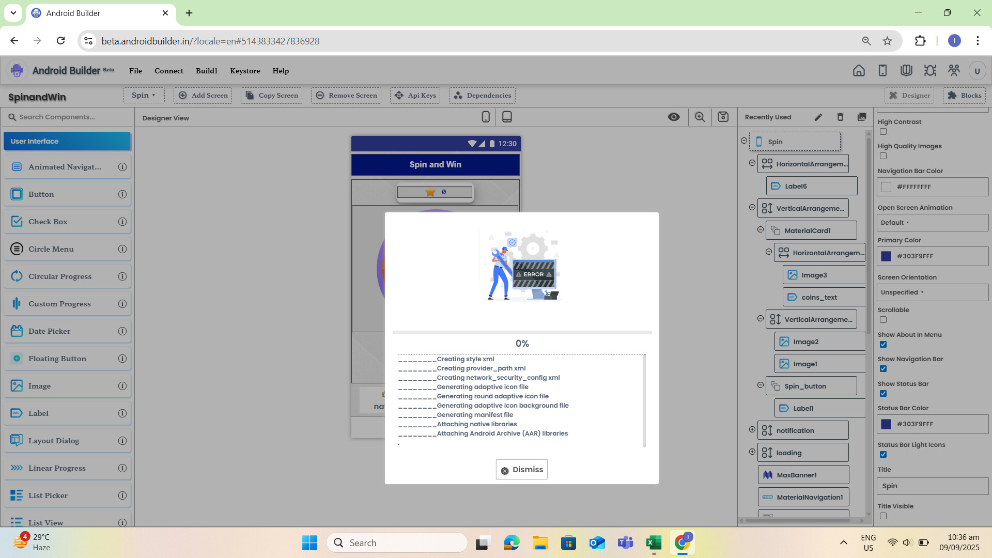Click the pencil rename icon
The image size is (992, 558).
click(818, 117)
